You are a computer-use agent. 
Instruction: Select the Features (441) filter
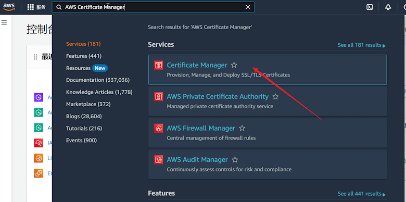[84, 56]
